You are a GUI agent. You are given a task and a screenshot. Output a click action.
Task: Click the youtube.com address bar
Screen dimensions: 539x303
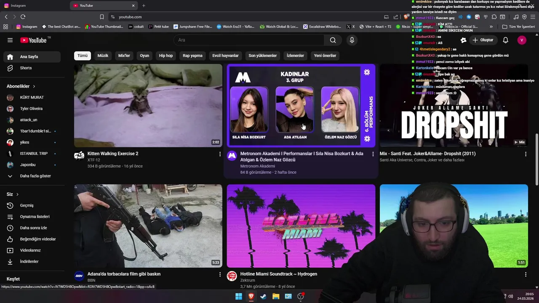coord(244,17)
